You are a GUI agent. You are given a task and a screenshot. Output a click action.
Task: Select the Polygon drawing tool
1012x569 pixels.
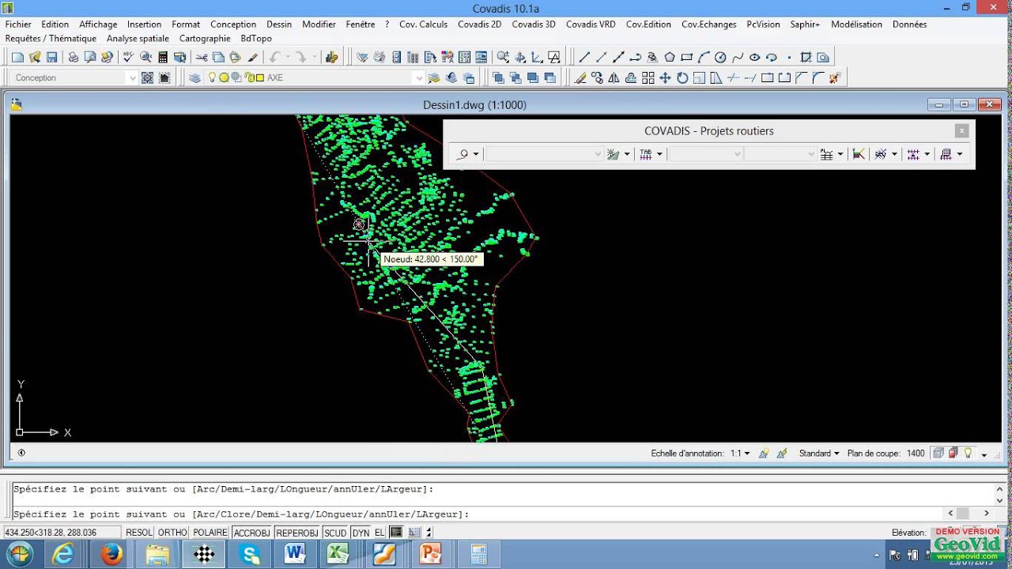point(670,57)
